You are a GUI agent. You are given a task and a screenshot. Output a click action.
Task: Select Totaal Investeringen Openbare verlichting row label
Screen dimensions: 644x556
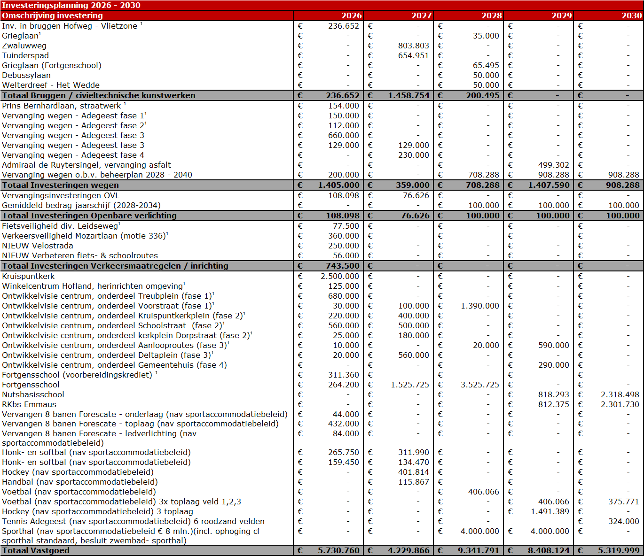89,216
